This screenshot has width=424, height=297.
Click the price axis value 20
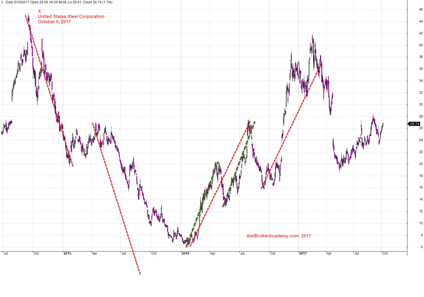point(421,164)
